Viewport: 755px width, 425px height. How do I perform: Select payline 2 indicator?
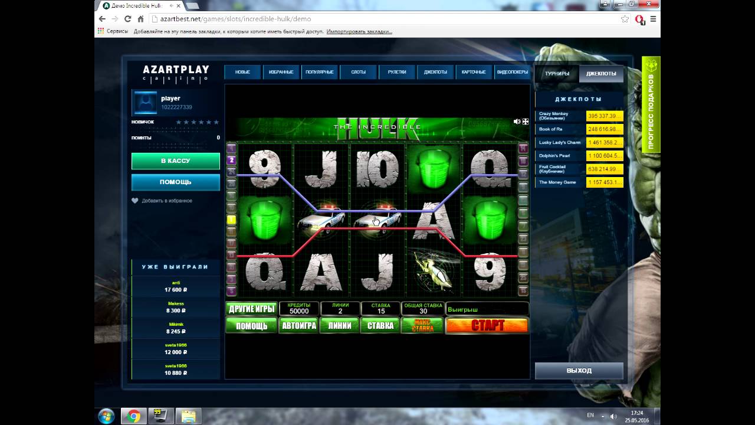(x=232, y=160)
